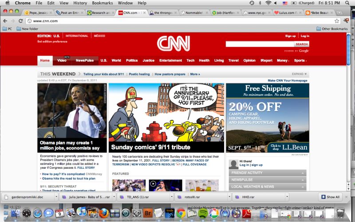The image size is (355, 222).
Task: Close the downloads bar
Action: (x=346, y=197)
